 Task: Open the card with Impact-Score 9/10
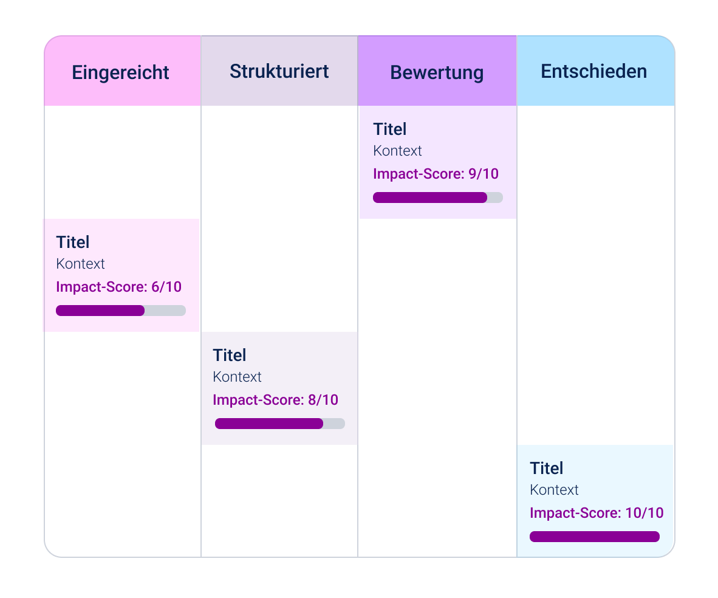pos(438,162)
